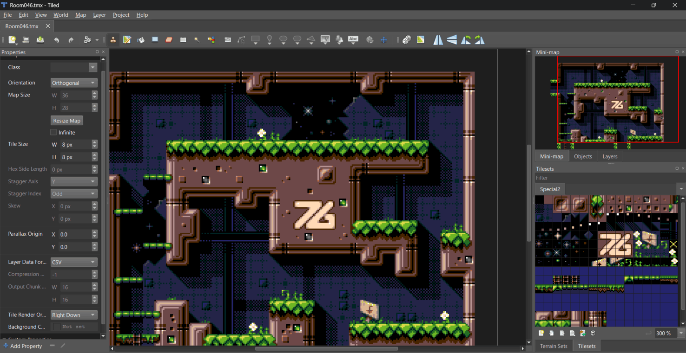Select the Magic Wand tool
Viewport: 686px width, 353px height.
[197, 40]
